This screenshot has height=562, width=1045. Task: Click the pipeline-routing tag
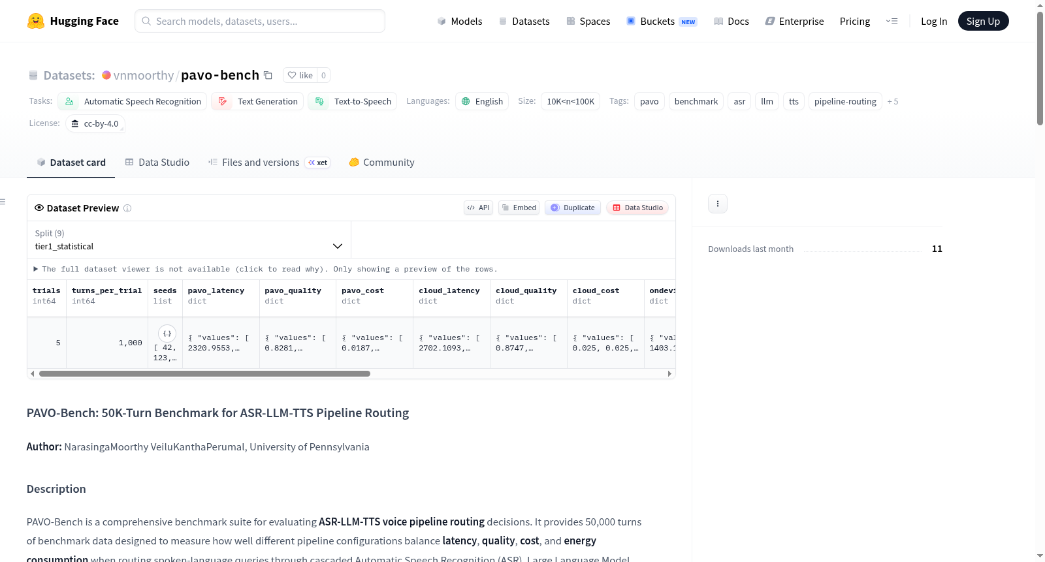click(845, 101)
